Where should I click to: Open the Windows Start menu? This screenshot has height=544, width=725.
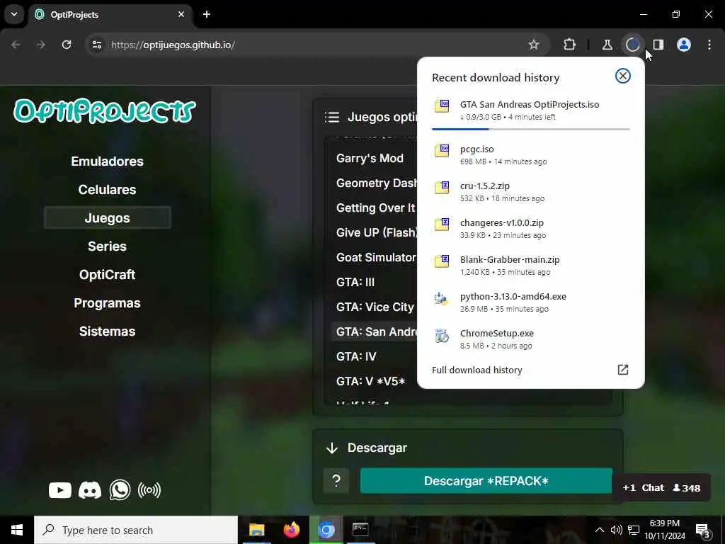click(x=17, y=530)
